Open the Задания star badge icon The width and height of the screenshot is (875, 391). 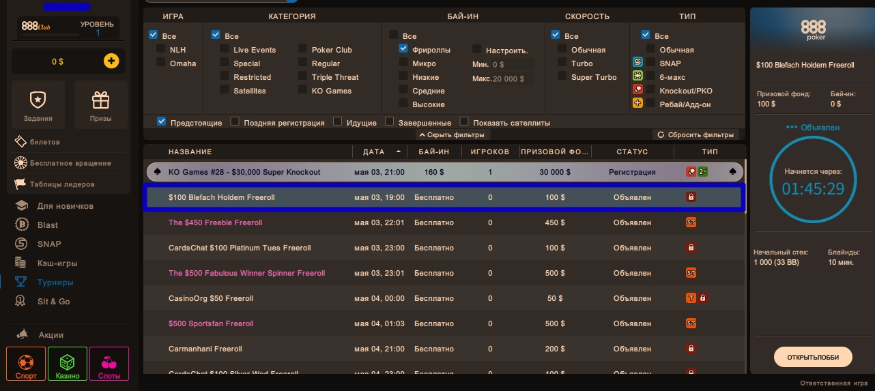tap(38, 100)
